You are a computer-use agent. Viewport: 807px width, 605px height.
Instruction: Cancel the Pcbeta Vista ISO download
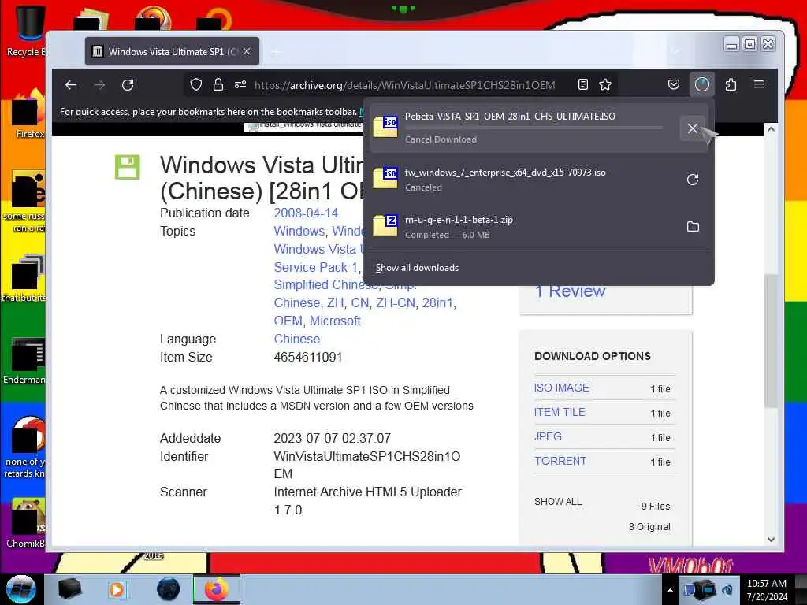click(x=693, y=128)
